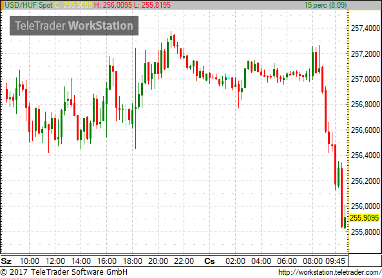Click the USD/HUF Spot title label
This screenshot has height=278, width=382.
pos(28,5)
